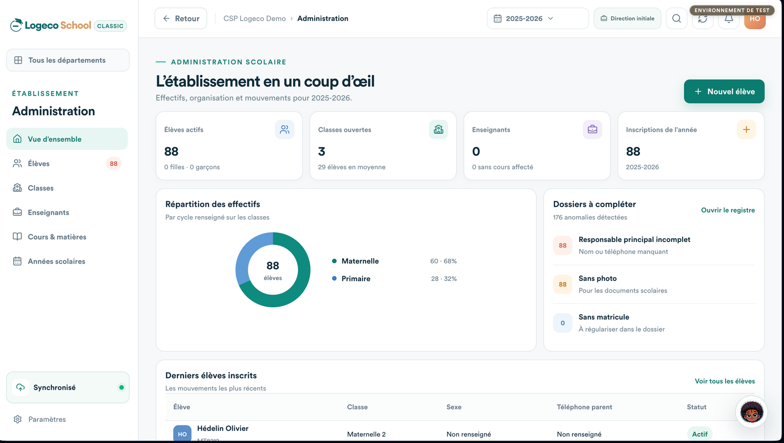Image resolution: width=784 pixels, height=443 pixels.
Task: Open the Sans photo anomaly row
Action: tap(654, 284)
